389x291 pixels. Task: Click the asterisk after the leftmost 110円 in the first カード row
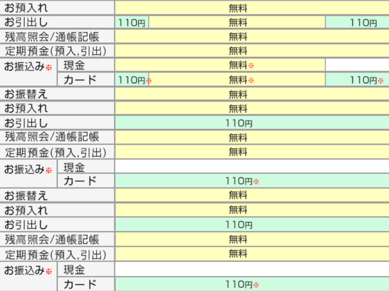[x=148, y=81]
